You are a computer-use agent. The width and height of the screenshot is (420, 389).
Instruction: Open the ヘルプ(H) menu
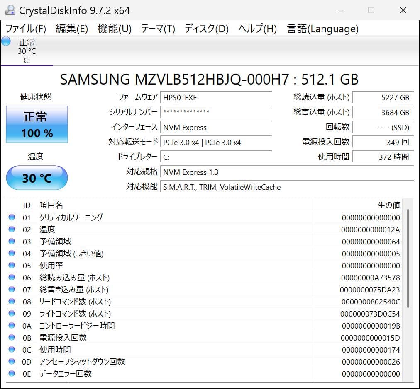[x=258, y=28]
